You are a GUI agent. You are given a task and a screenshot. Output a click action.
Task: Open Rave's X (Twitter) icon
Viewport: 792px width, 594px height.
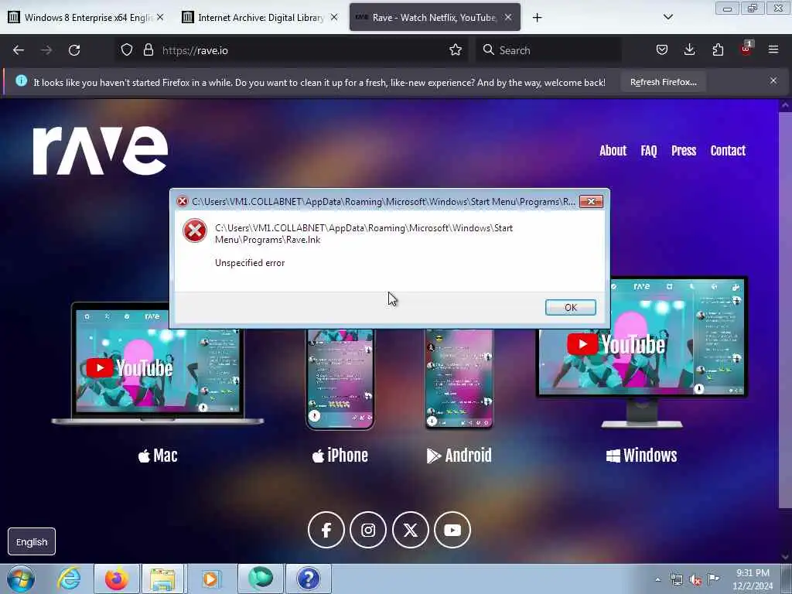[410, 530]
